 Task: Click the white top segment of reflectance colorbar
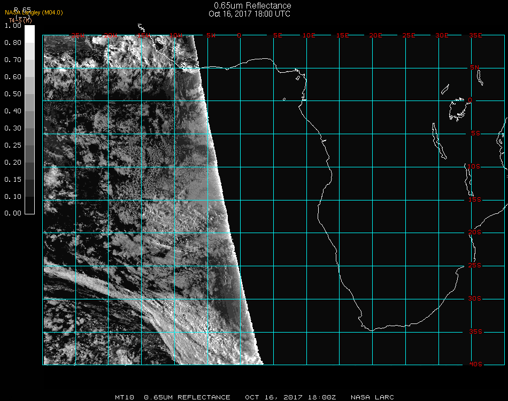click(x=29, y=34)
